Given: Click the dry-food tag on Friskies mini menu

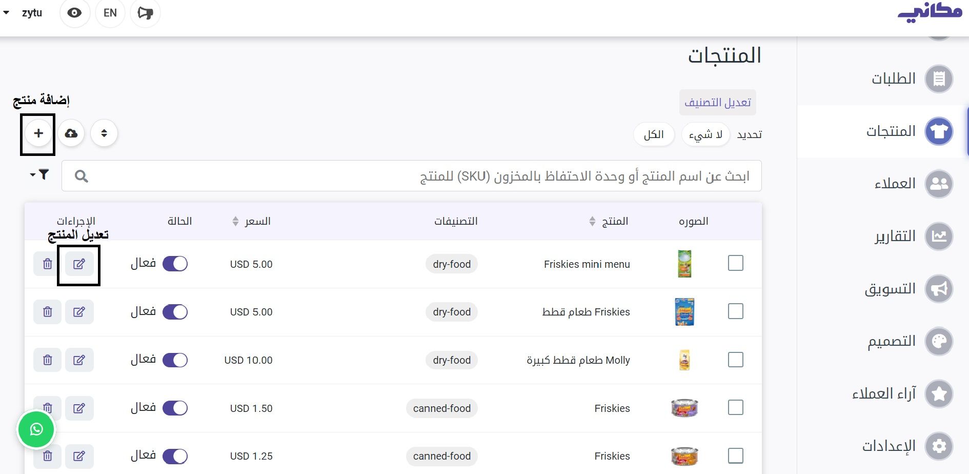Looking at the screenshot, I should click(452, 264).
